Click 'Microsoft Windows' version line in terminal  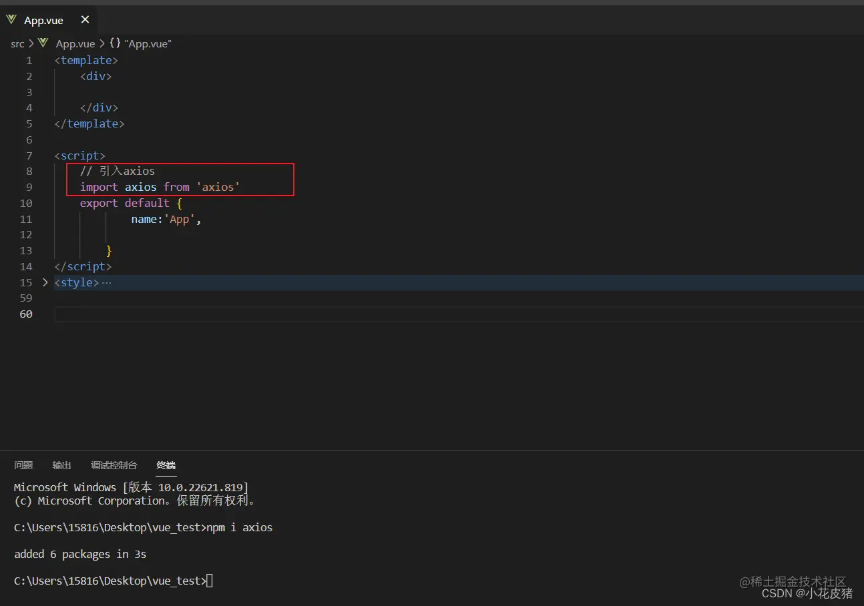coord(131,487)
